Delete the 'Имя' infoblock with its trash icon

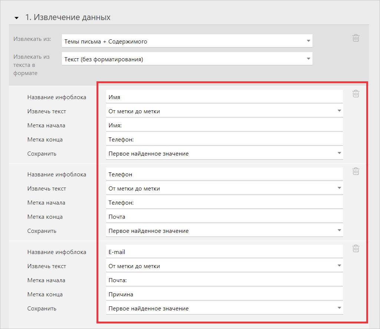click(356, 94)
